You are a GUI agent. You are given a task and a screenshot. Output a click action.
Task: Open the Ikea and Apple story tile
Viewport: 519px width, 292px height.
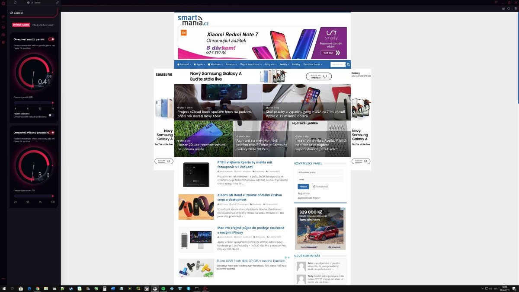pyautogui.click(x=321, y=139)
